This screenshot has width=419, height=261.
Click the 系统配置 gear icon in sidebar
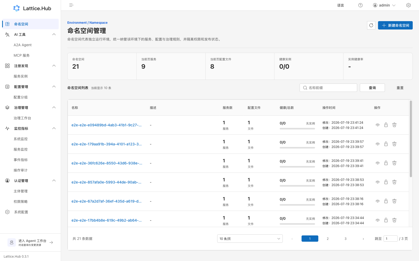click(x=7, y=212)
